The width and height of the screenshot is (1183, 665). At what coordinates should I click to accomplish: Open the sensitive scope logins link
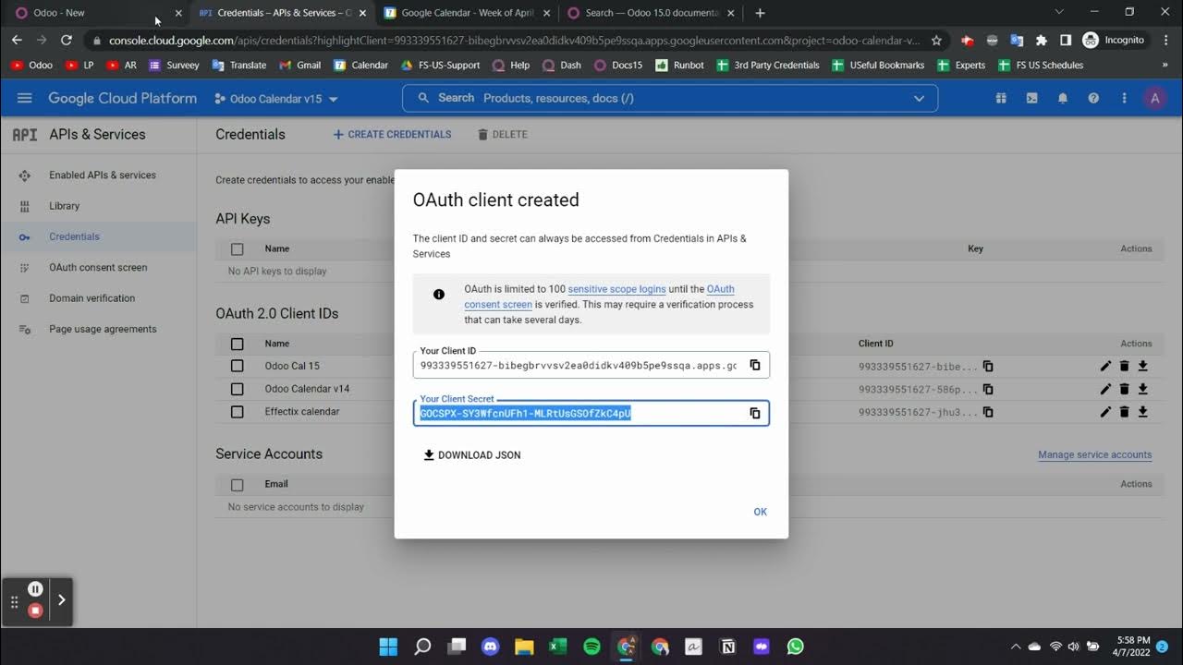click(x=615, y=289)
